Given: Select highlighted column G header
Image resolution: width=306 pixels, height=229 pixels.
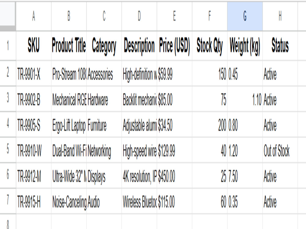Looking at the screenshot, I should [245, 16].
